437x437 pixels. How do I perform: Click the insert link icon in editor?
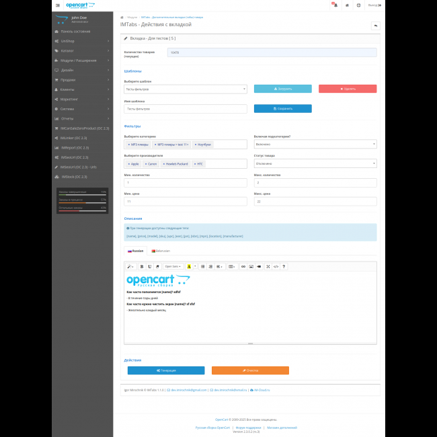click(243, 266)
